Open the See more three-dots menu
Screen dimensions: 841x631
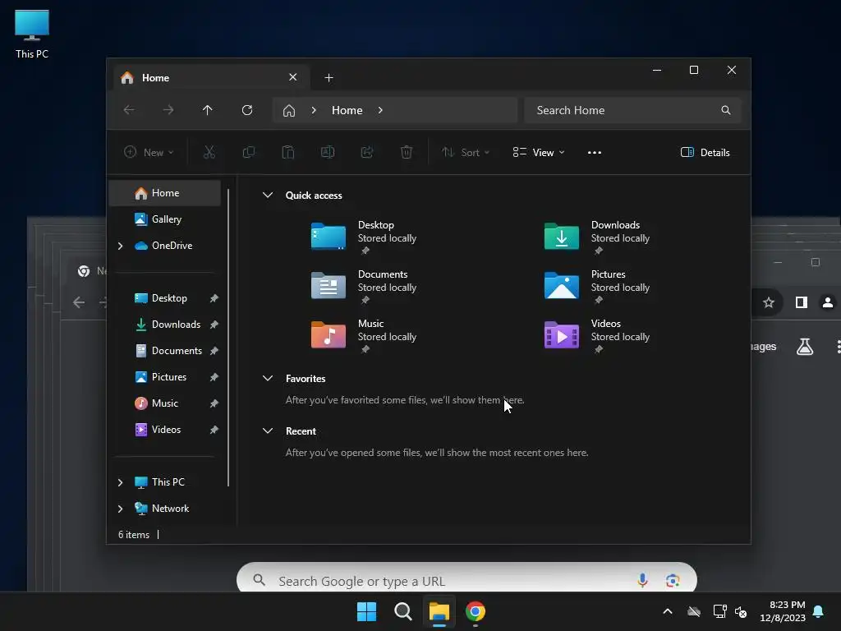[595, 152]
